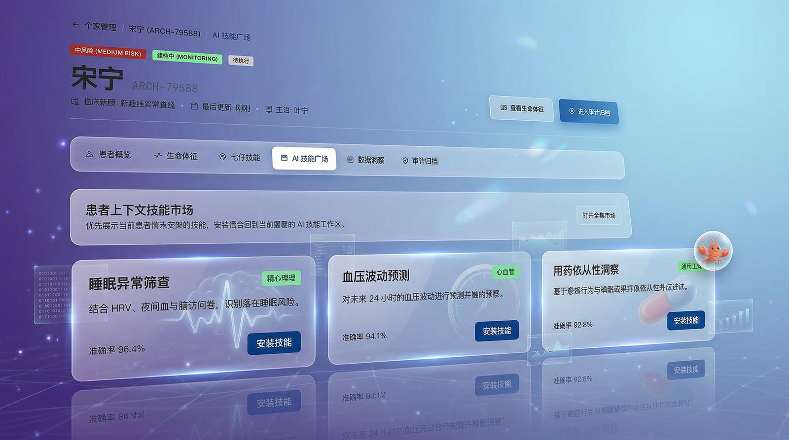Click the 待执行 status tag

tap(241, 61)
